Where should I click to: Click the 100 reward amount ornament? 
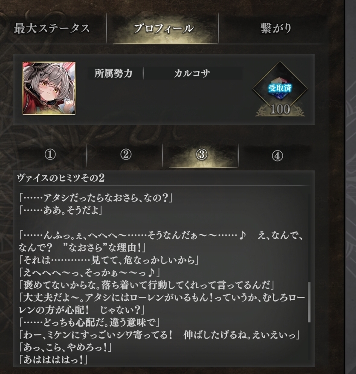280,110
